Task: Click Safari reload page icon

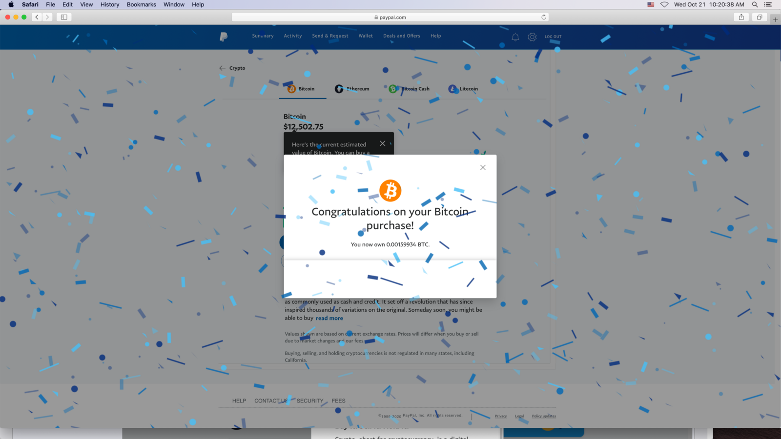Action: pyautogui.click(x=544, y=17)
